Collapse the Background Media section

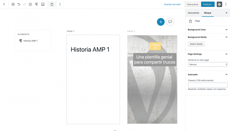tap(226, 37)
